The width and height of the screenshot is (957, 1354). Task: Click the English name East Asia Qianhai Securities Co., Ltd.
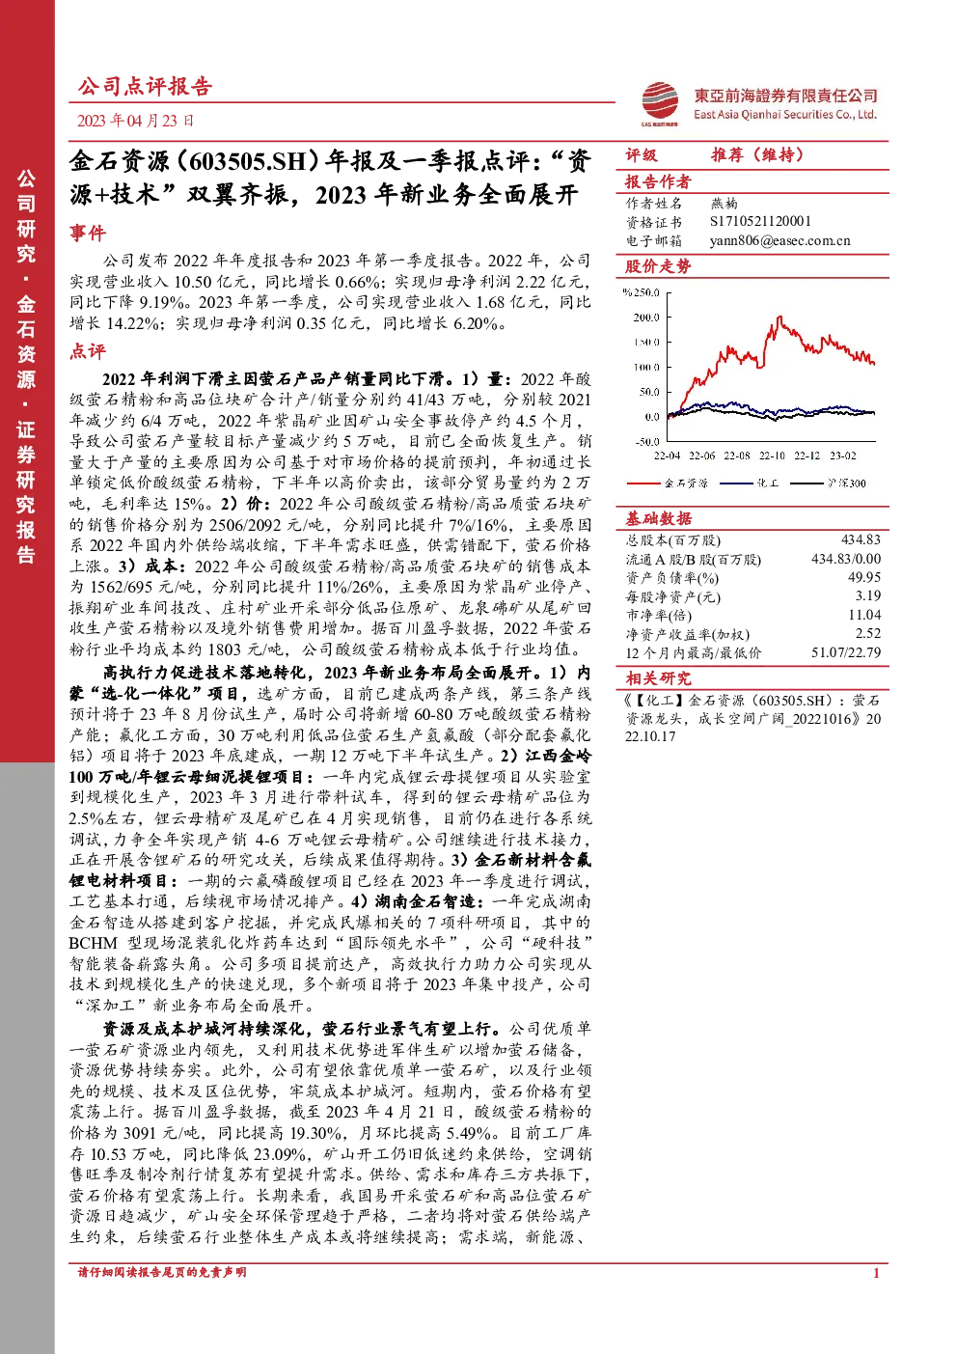pyautogui.click(x=785, y=114)
